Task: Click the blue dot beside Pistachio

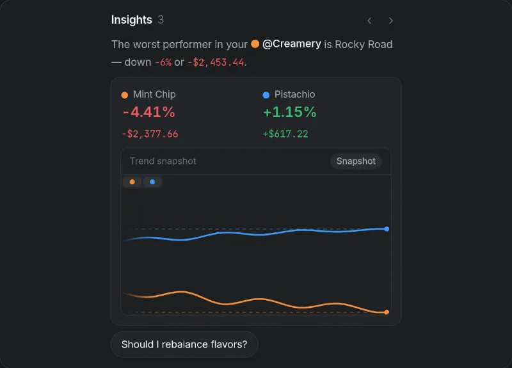Action: pyautogui.click(x=266, y=95)
